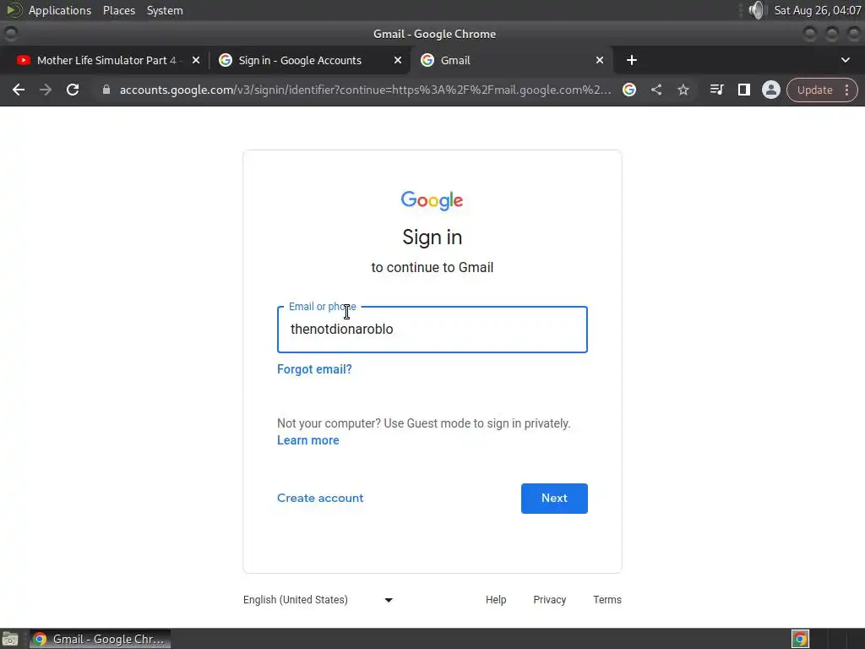Click the blue Next button

tap(554, 499)
